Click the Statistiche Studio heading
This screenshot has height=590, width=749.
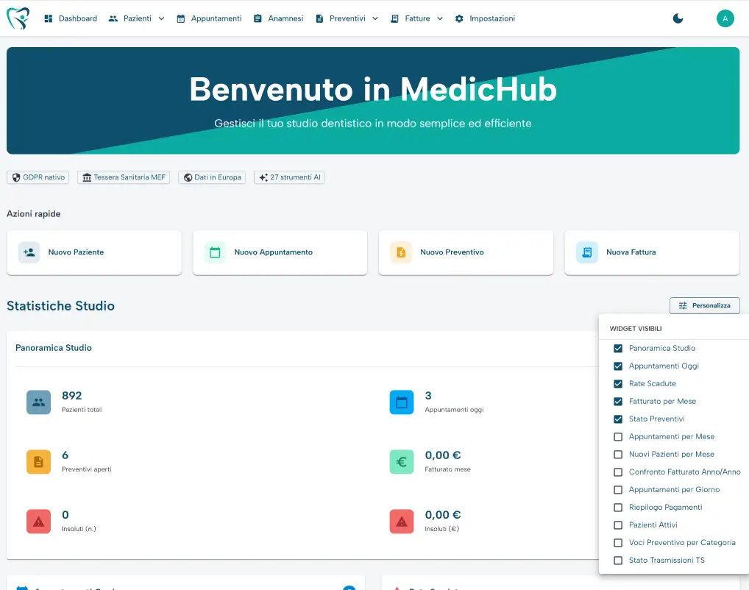[60, 306]
